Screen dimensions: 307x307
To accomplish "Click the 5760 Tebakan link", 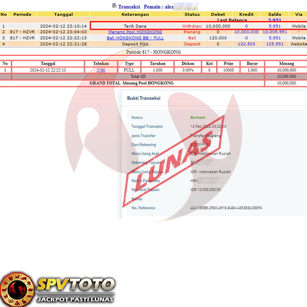I will [101, 70].
